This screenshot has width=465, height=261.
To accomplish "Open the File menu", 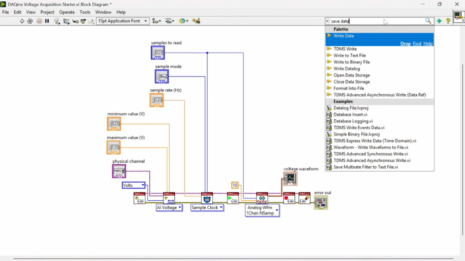I will coord(5,12).
